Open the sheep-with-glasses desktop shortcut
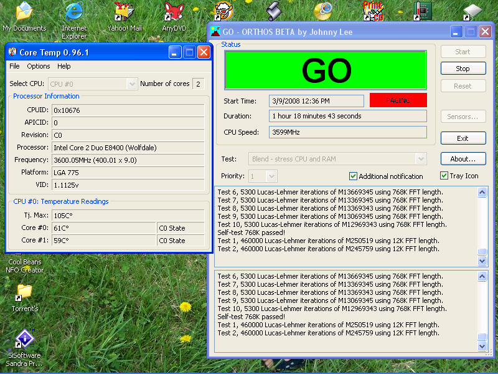 (x=223, y=11)
